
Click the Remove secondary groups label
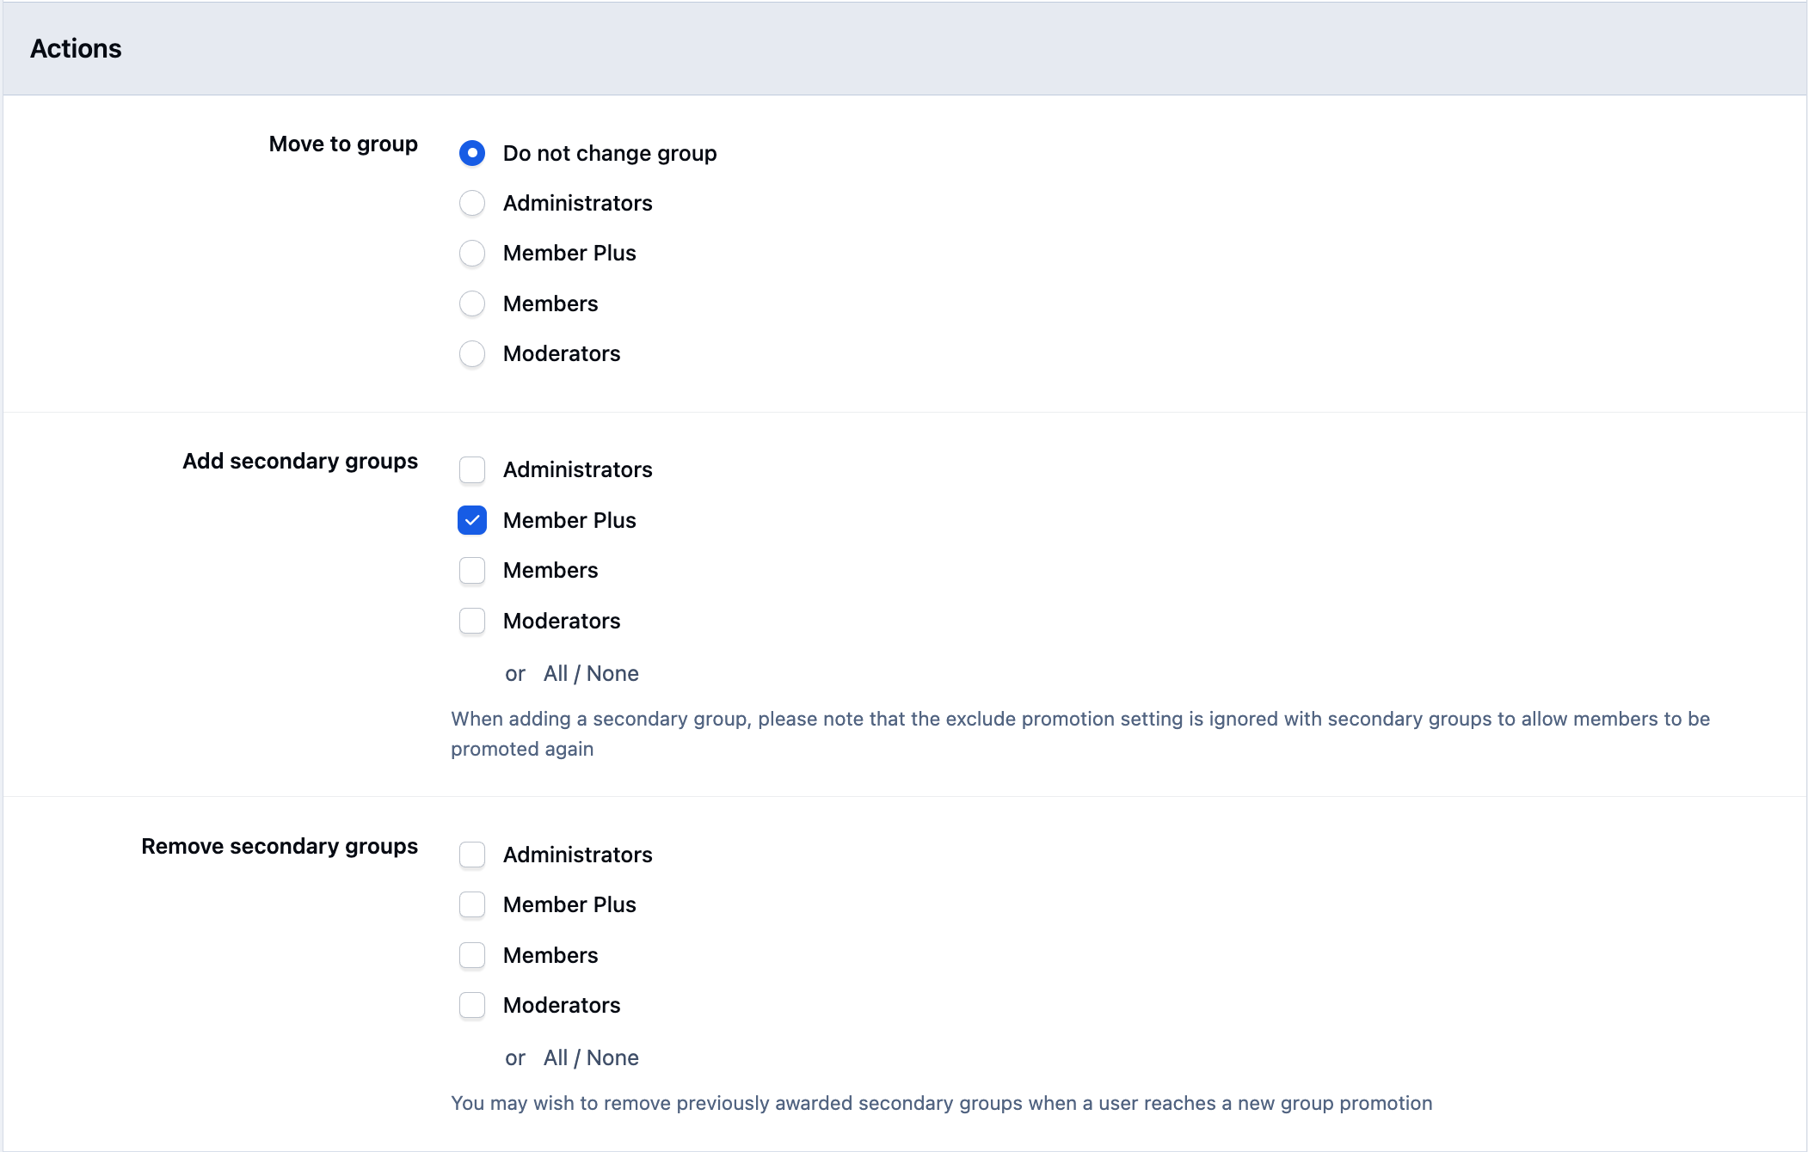click(x=280, y=846)
